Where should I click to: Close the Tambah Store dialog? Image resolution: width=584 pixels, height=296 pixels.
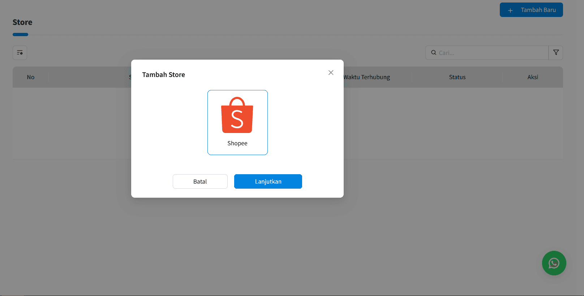[331, 73]
